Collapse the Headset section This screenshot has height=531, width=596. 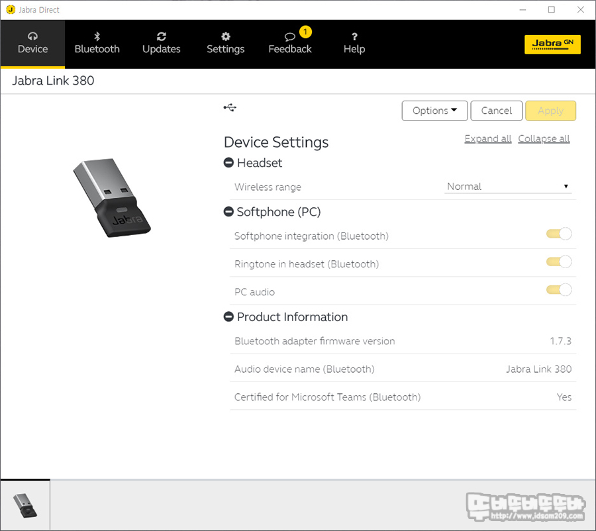pos(228,163)
